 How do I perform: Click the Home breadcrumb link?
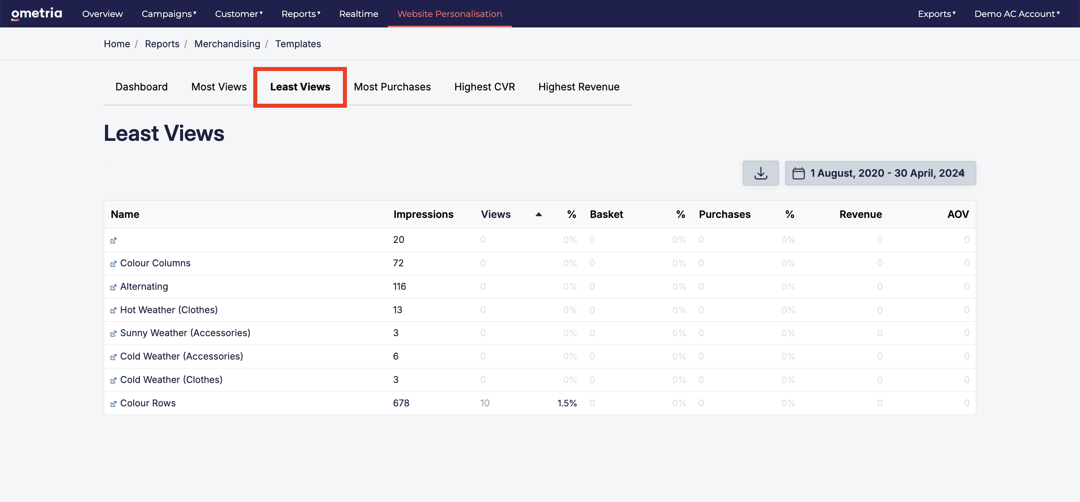(117, 44)
